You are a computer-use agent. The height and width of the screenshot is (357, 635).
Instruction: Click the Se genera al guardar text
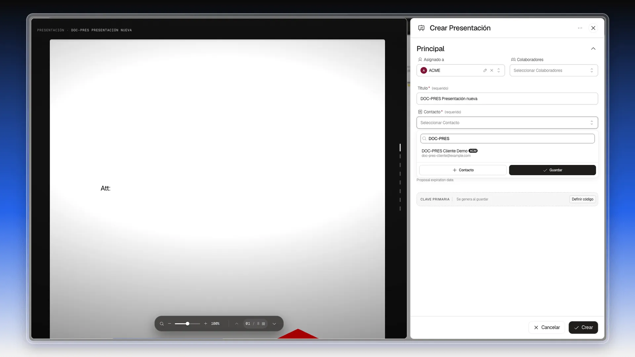click(472, 199)
